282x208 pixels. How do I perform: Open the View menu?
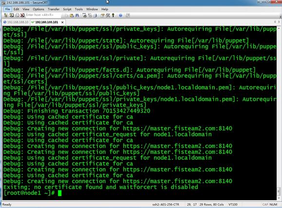pos(26,9)
